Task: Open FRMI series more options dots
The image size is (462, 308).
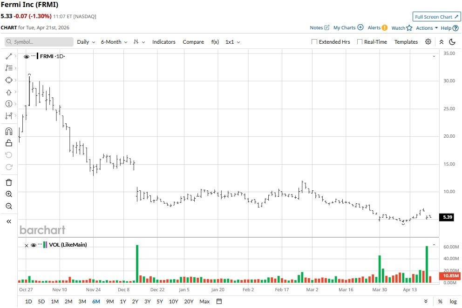Action: point(33,56)
